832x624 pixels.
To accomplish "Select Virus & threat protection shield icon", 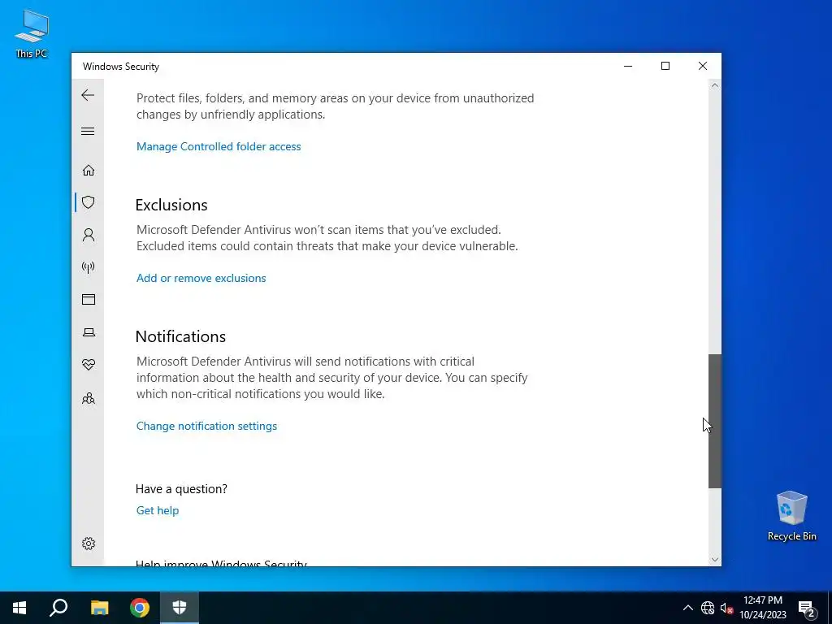I will [x=88, y=202].
